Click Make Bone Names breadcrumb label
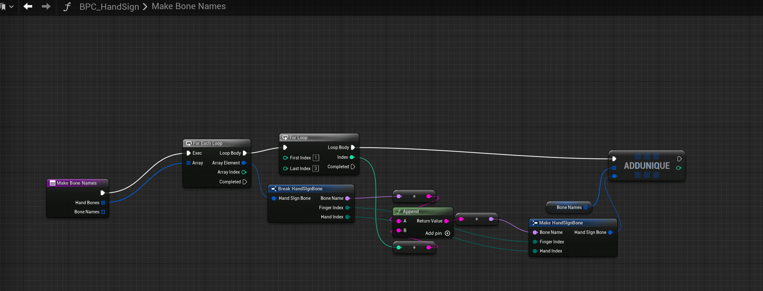 click(x=189, y=6)
